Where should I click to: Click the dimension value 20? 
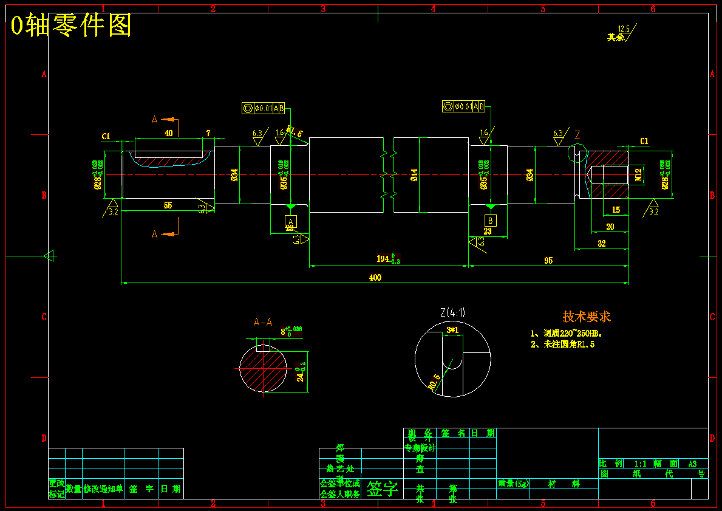[x=610, y=227]
